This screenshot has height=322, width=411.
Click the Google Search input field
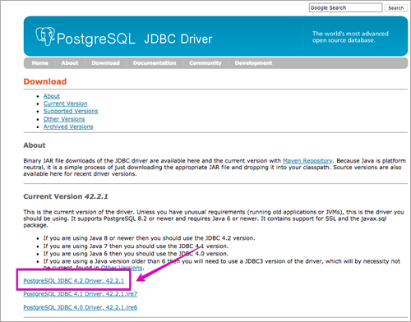pos(345,7)
